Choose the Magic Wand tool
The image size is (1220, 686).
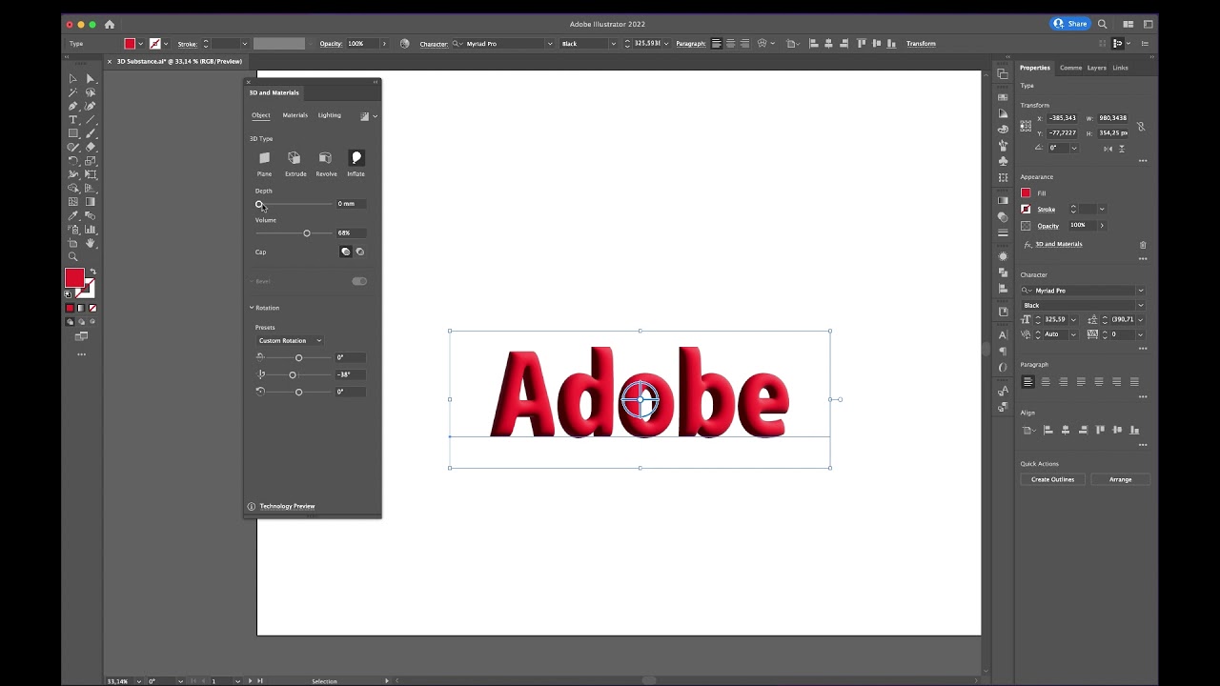[72, 92]
